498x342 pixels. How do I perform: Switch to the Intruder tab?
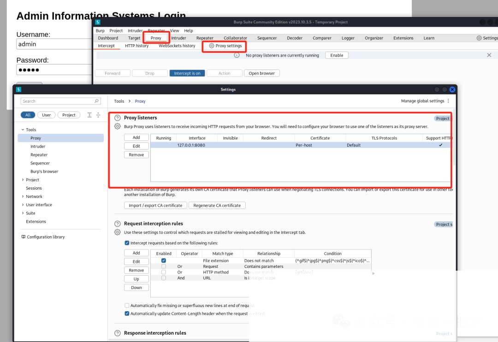point(178,38)
